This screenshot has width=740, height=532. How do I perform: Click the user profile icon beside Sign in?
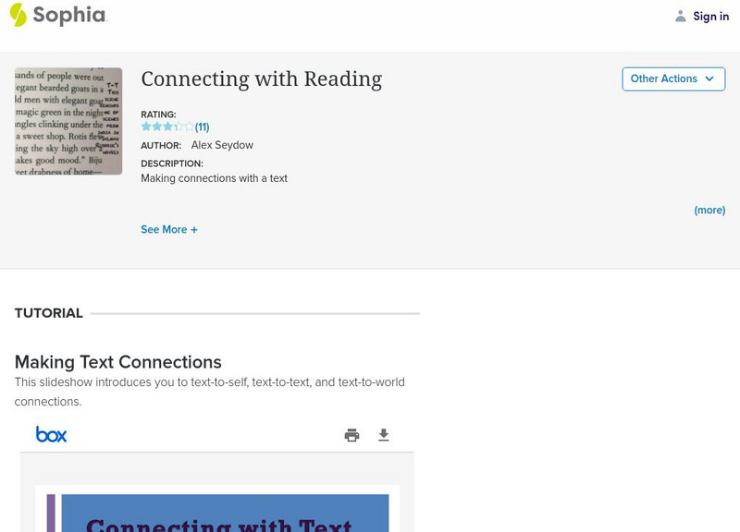[681, 16]
